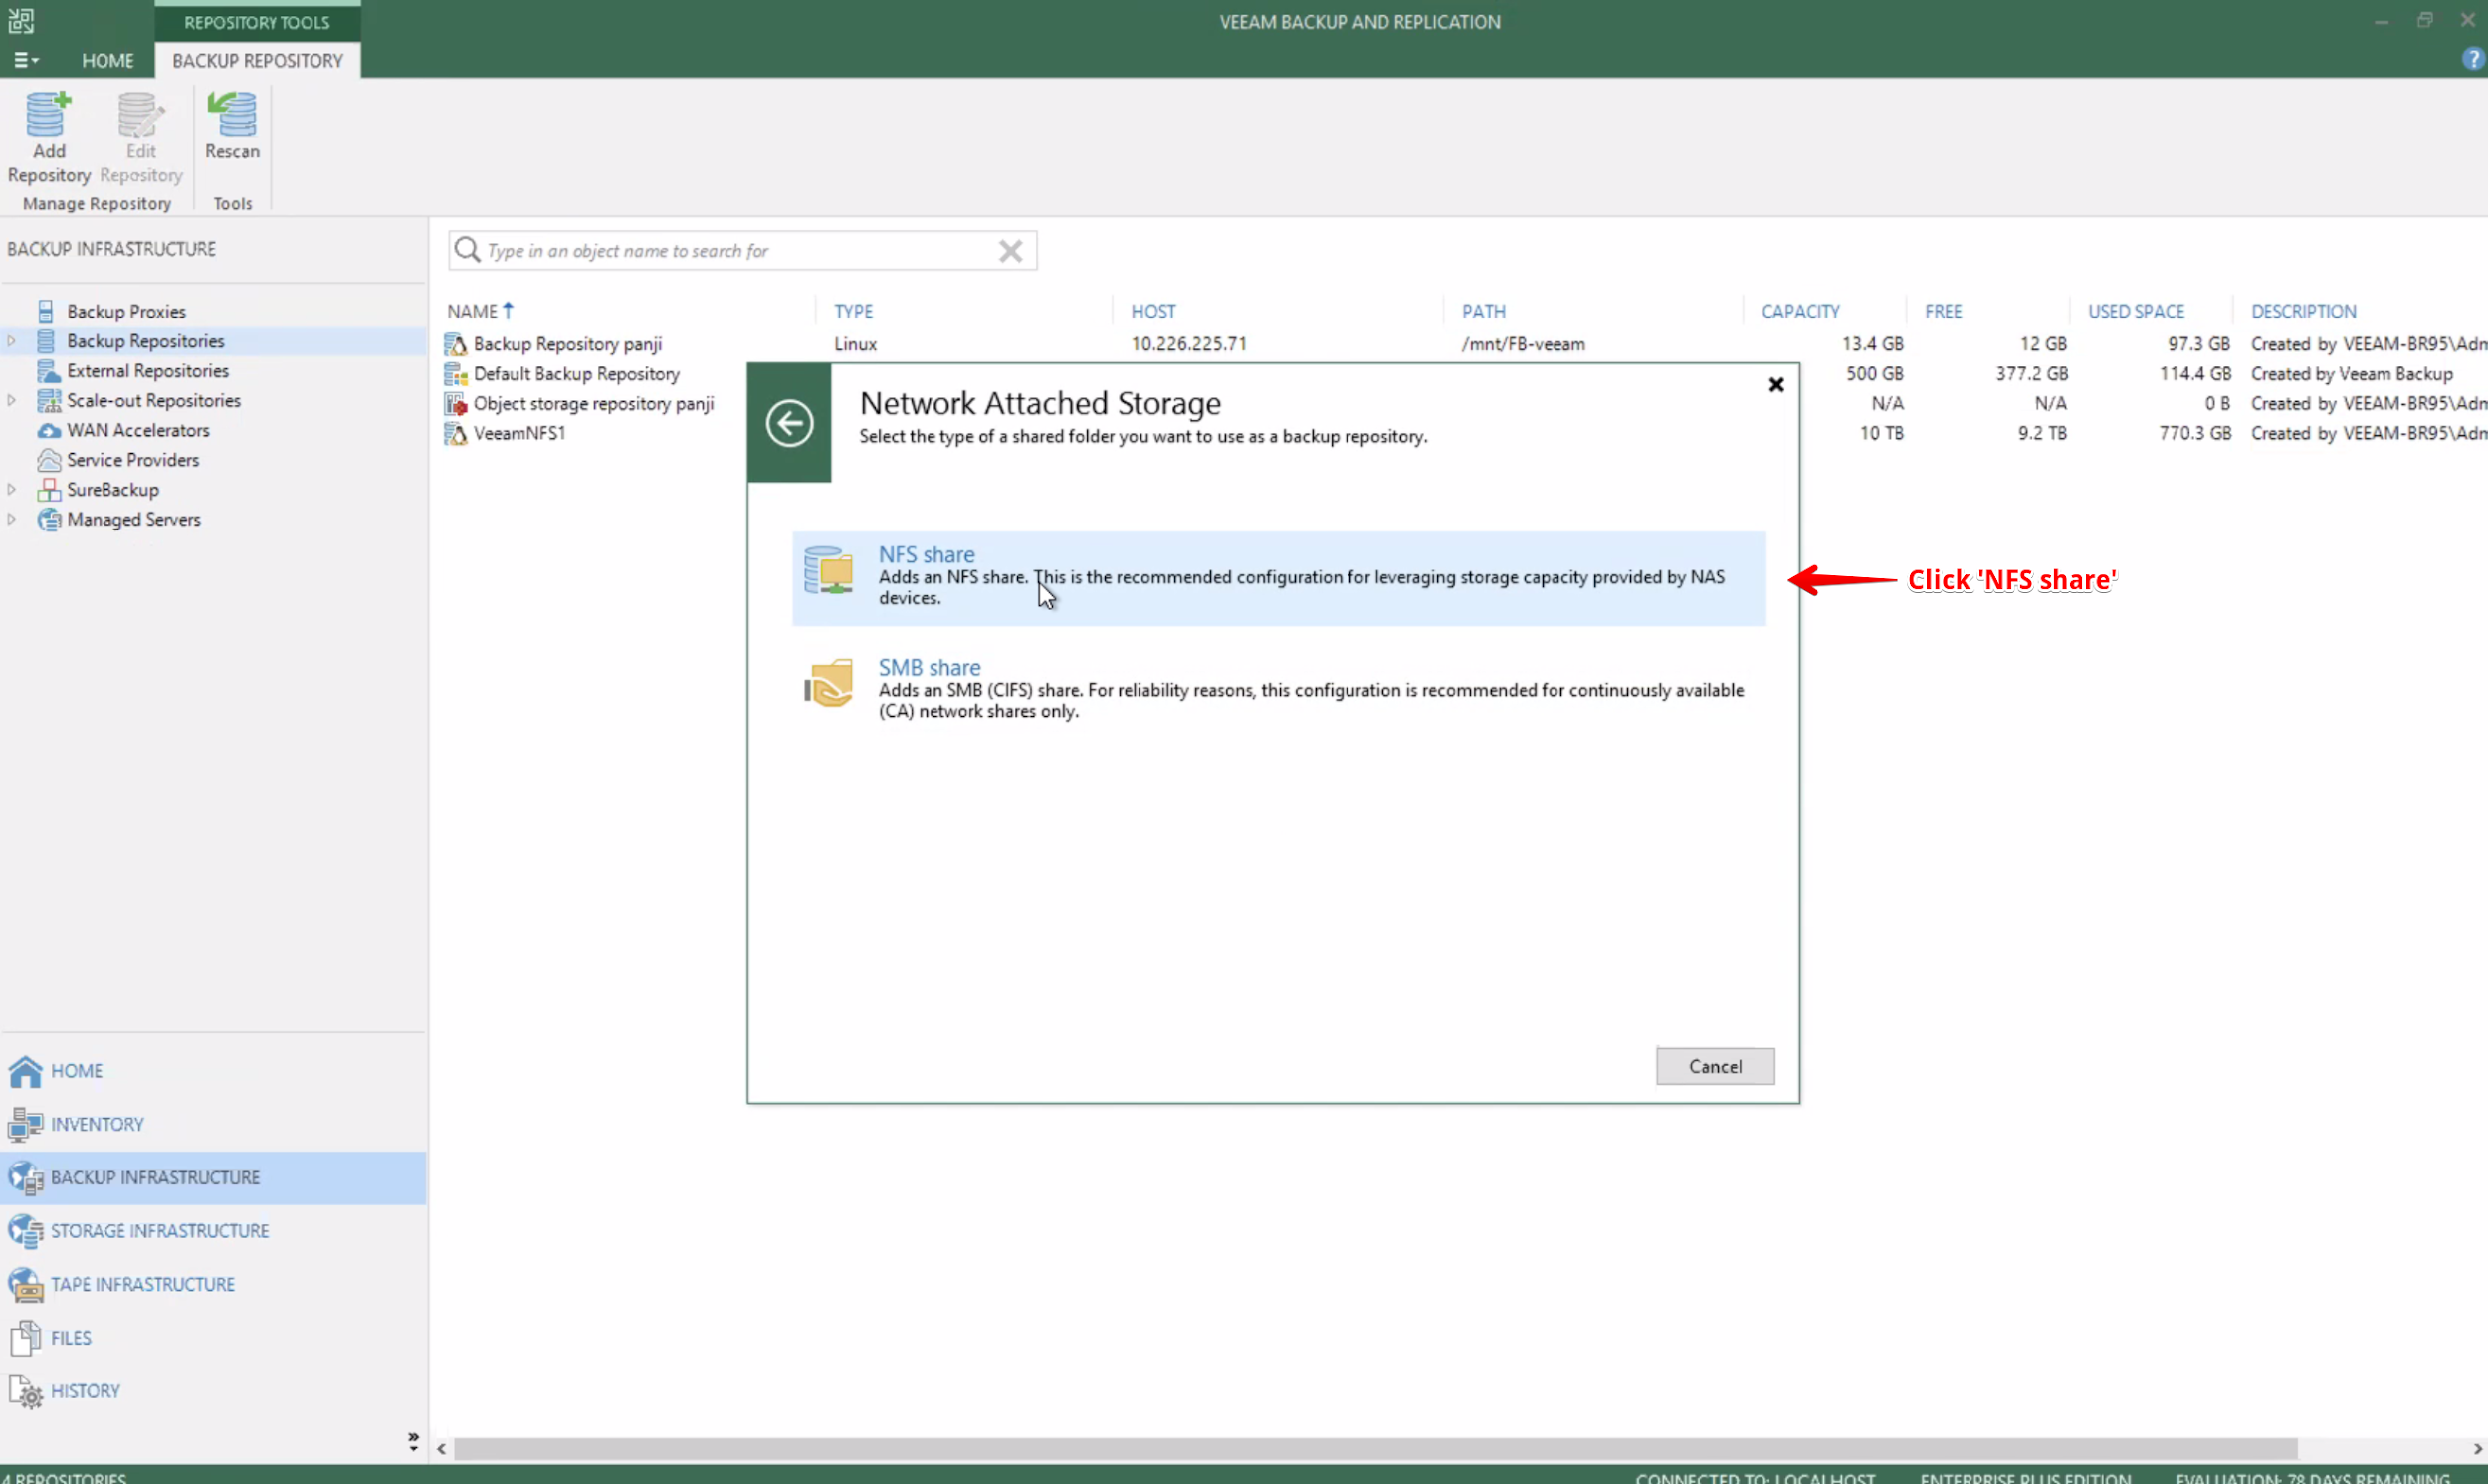2488x1484 pixels.
Task: Click the Object storage repository panji icon
Action: [x=456, y=404]
